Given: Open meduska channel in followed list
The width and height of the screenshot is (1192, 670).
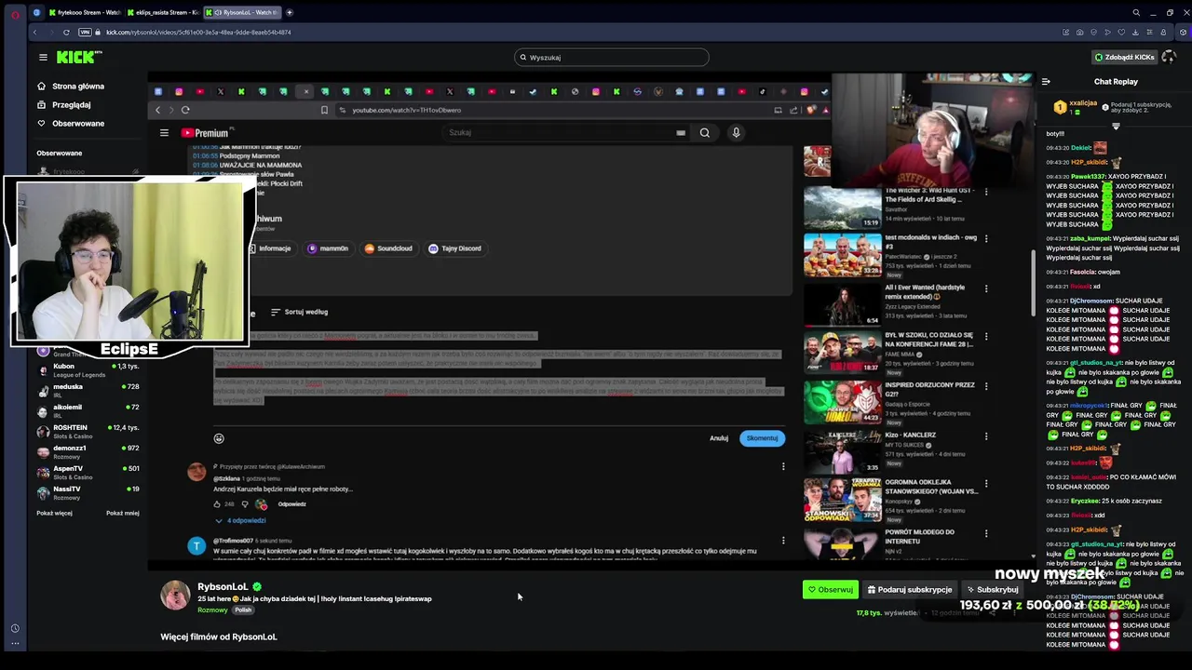Looking at the screenshot, I should tap(88, 390).
